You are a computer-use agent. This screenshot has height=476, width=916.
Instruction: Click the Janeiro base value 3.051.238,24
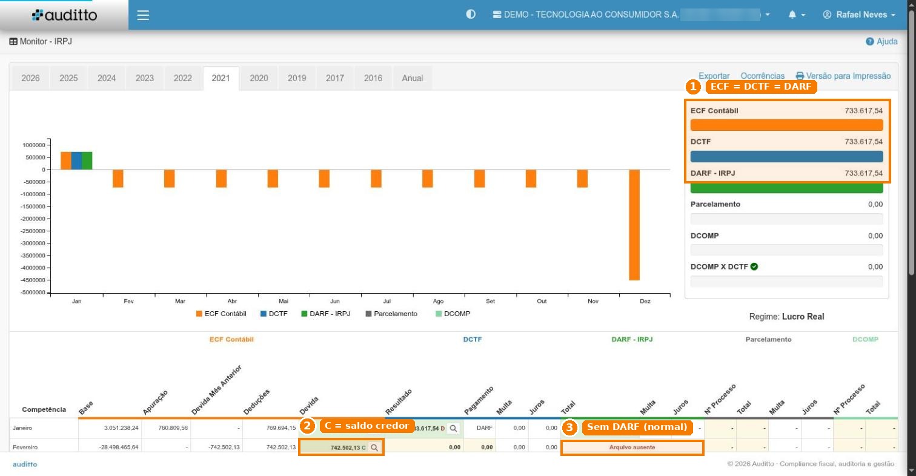pyautogui.click(x=122, y=428)
